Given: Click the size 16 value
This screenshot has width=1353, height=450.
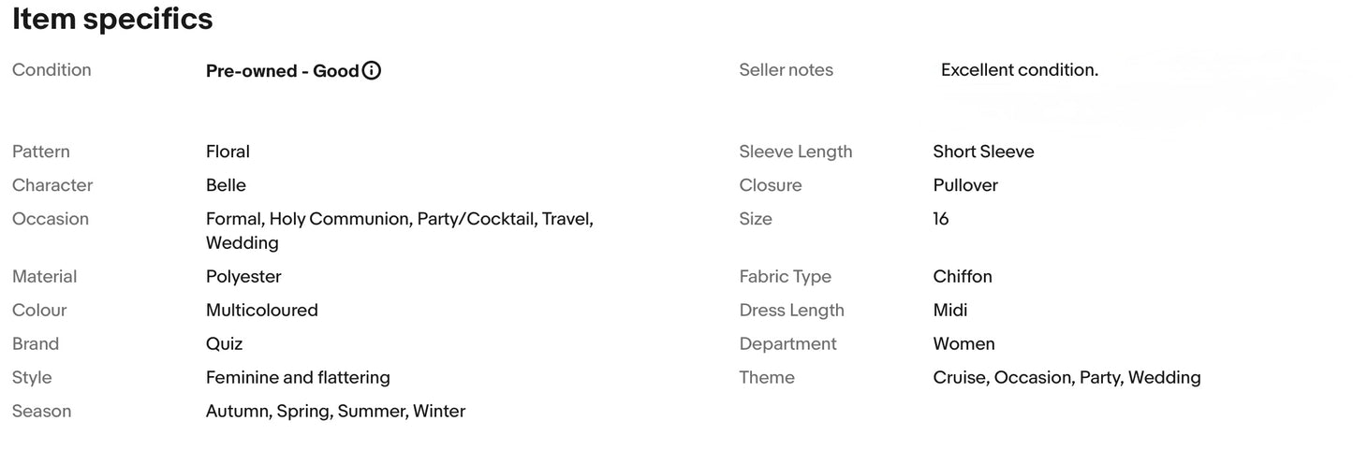Looking at the screenshot, I should pyautogui.click(x=941, y=219).
